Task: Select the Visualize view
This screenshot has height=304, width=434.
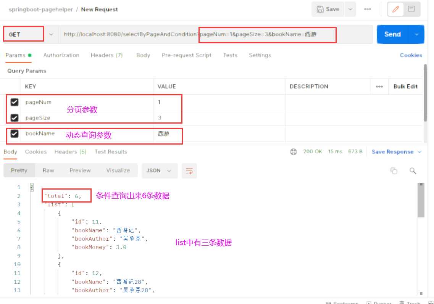Action: pyautogui.click(x=118, y=170)
